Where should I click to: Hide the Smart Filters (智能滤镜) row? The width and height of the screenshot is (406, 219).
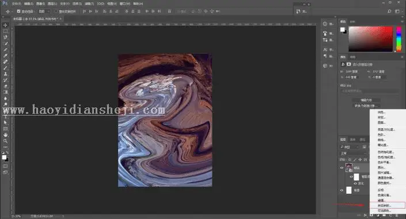click(351, 177)
